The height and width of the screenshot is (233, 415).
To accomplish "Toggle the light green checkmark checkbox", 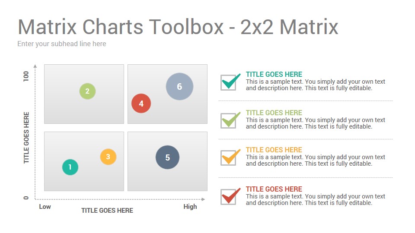I will tap(230, 120).
